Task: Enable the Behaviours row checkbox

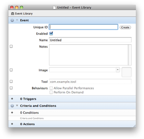Action: click(11, 88)
